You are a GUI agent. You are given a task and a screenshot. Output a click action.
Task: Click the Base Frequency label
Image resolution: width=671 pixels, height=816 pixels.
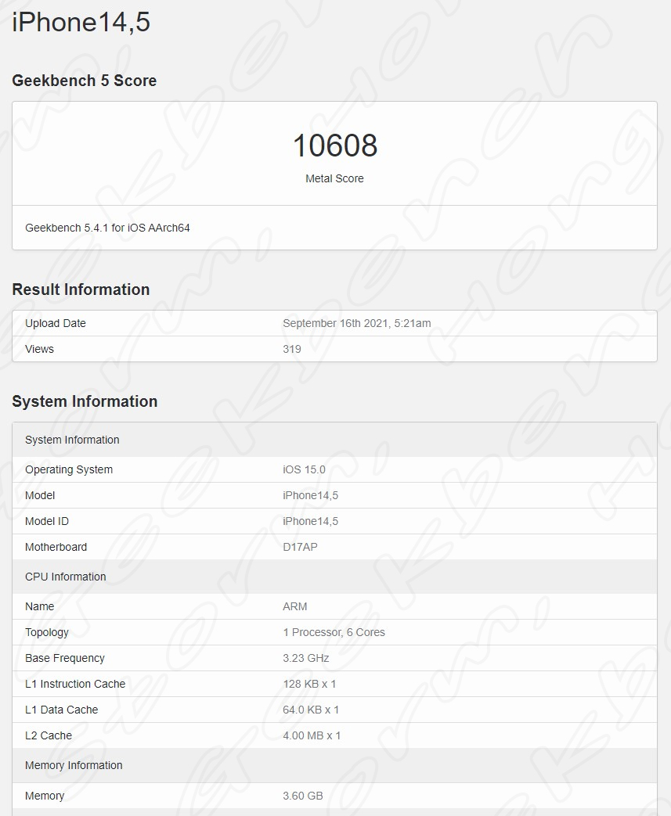click(x=65, y=658)
